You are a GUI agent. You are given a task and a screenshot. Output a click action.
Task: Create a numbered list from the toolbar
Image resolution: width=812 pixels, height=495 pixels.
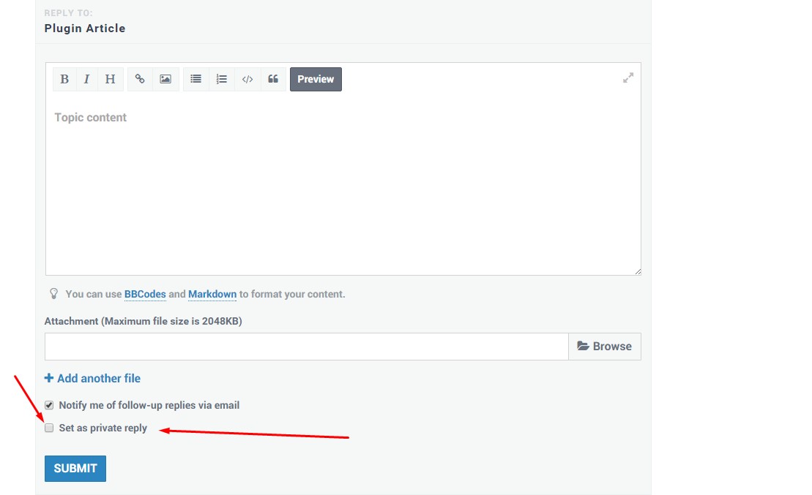tap(222, 79)
